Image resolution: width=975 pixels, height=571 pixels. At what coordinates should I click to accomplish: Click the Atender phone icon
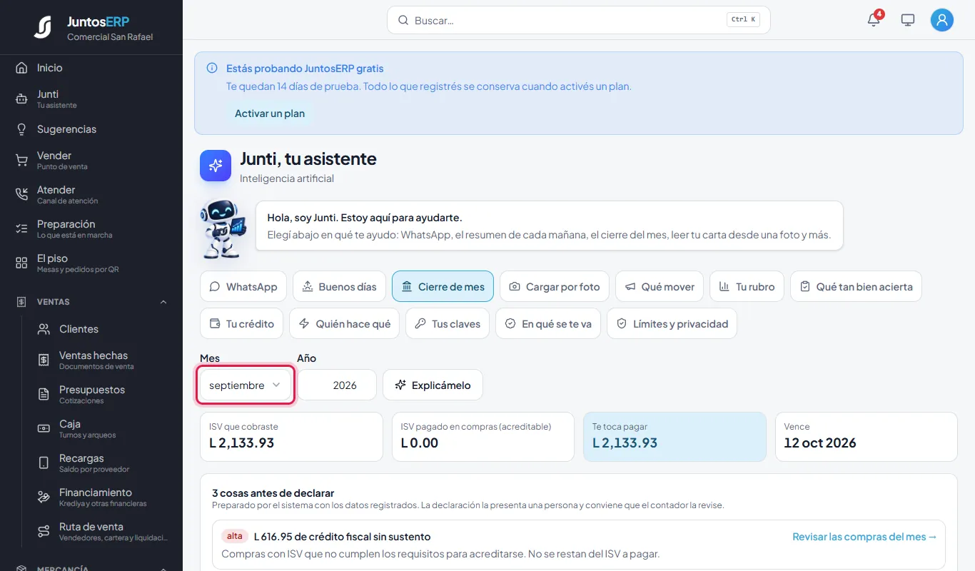pyautogui.click(x=21, y=195)
